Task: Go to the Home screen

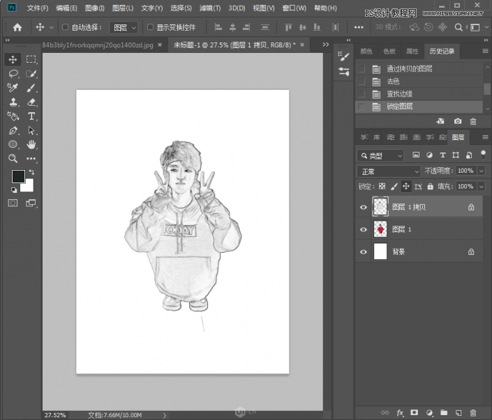Action: (17, 28)
